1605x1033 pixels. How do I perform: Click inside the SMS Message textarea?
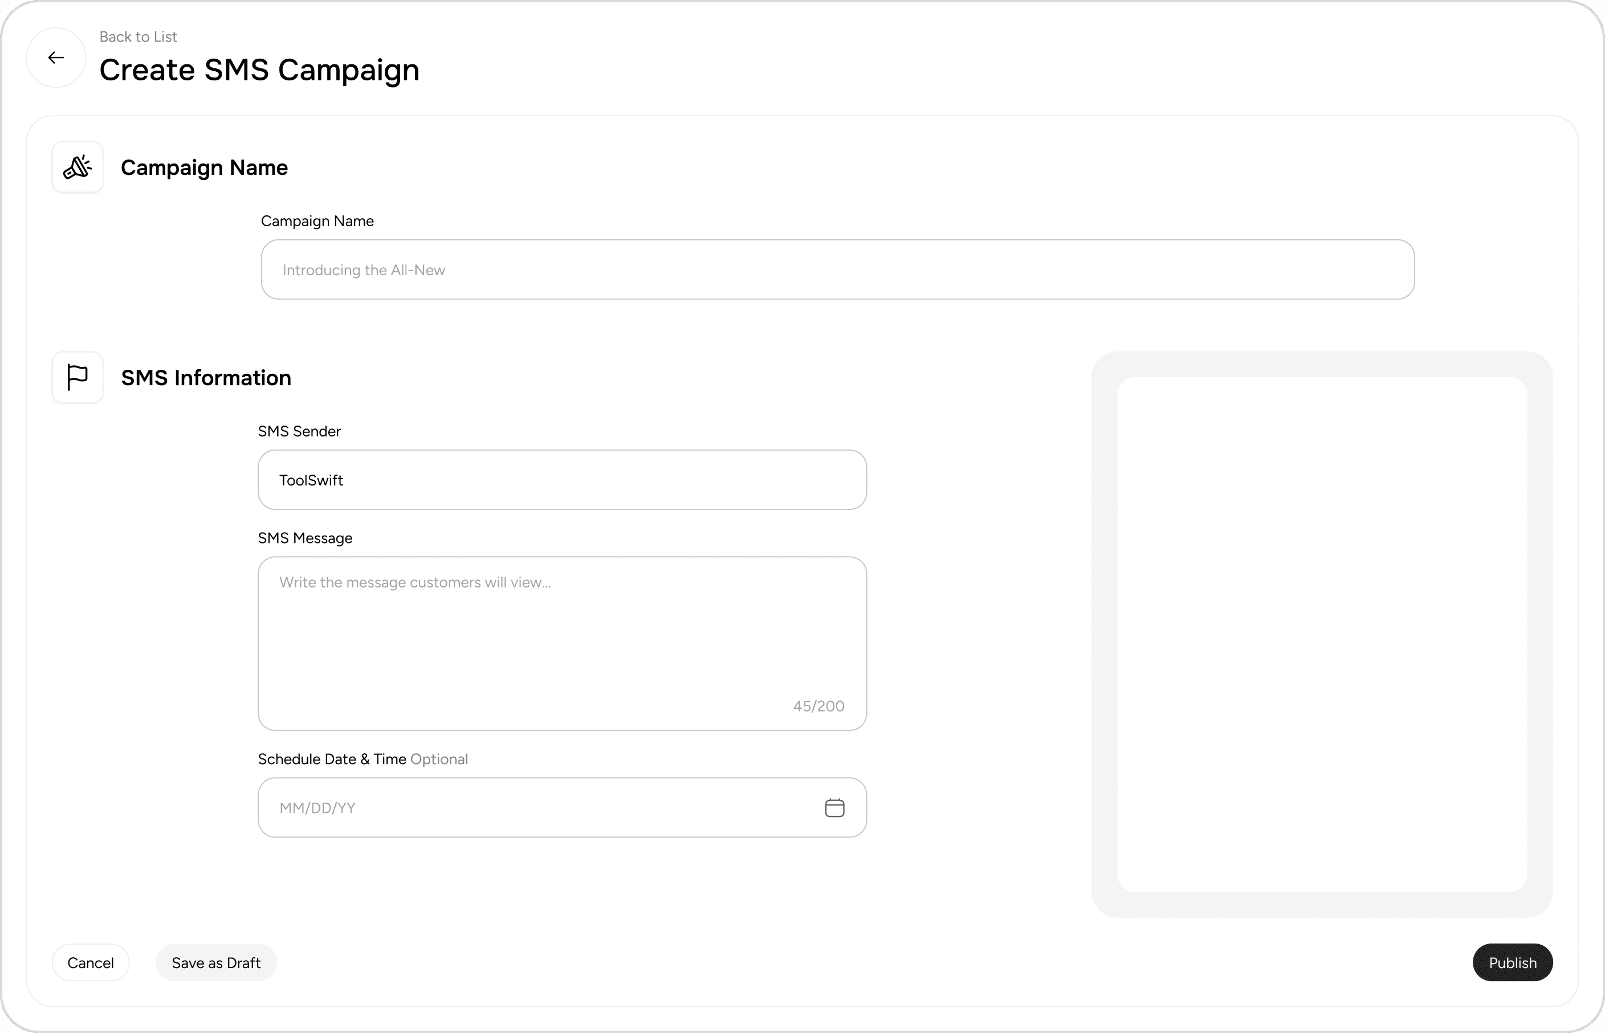(x=563, y=624)
